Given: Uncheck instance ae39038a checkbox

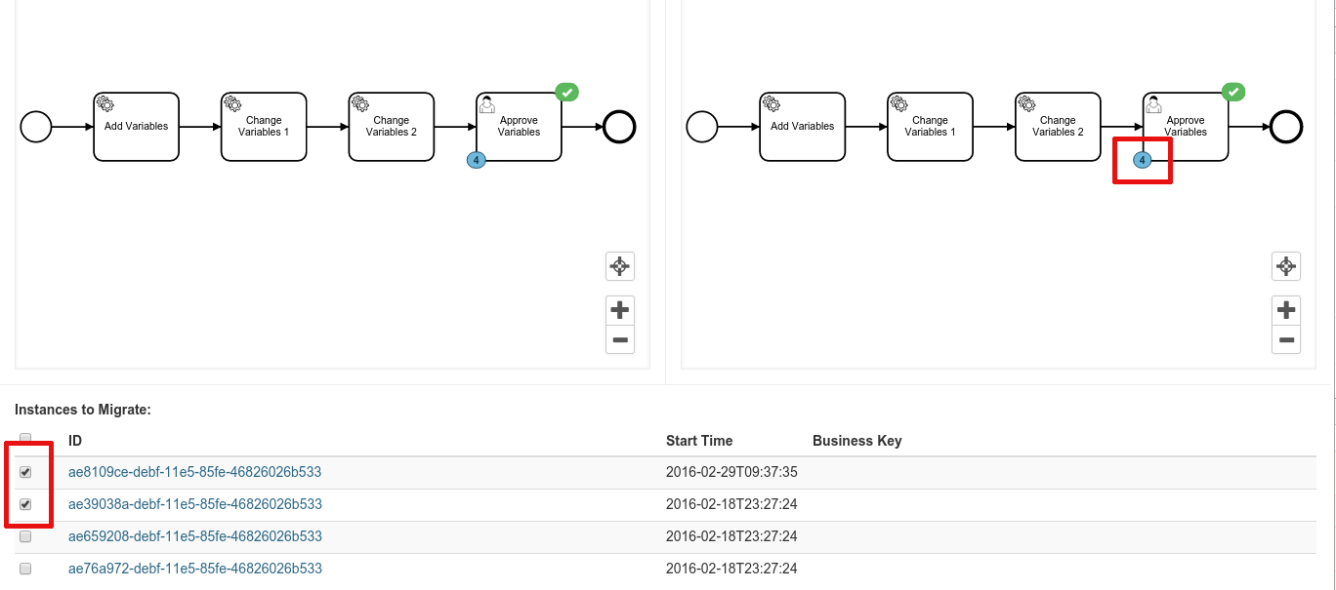Looking at the screenshot, I should tap(25, 504).
